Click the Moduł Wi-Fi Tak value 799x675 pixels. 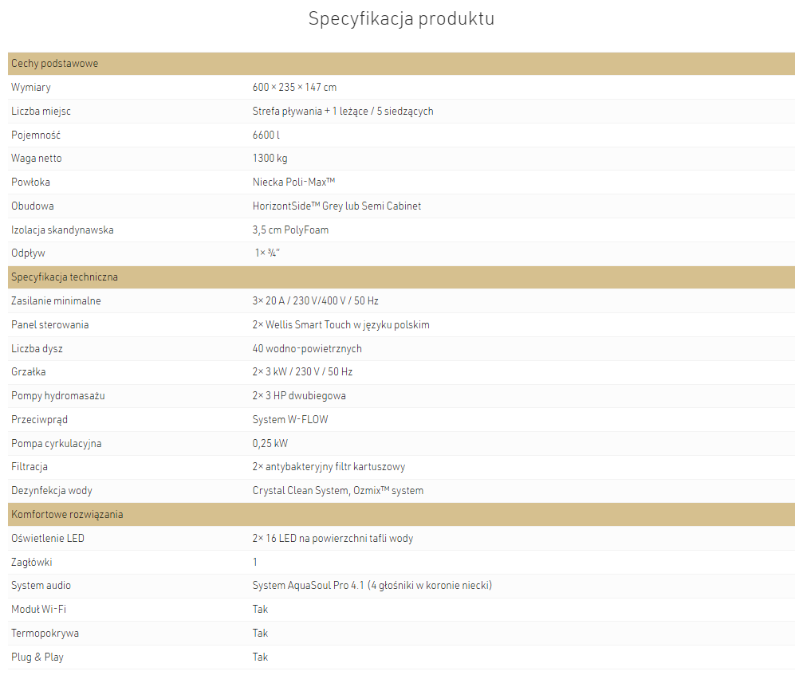coord(261,610)
